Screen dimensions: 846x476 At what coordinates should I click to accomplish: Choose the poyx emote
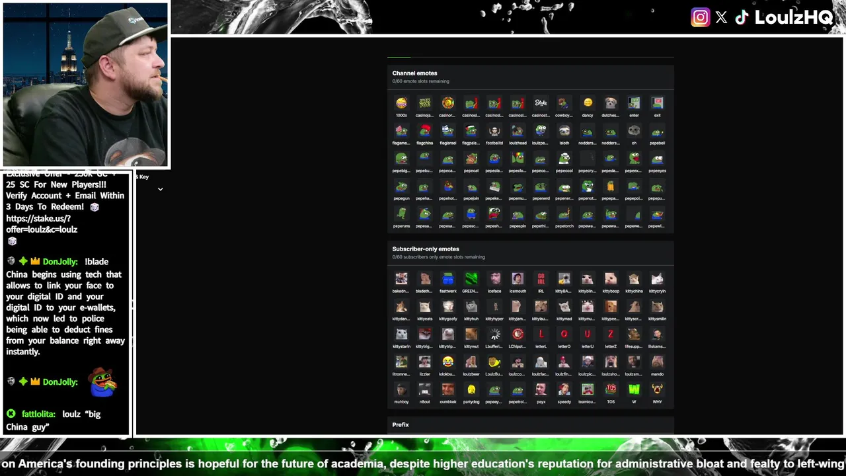(x=541, y=390)
